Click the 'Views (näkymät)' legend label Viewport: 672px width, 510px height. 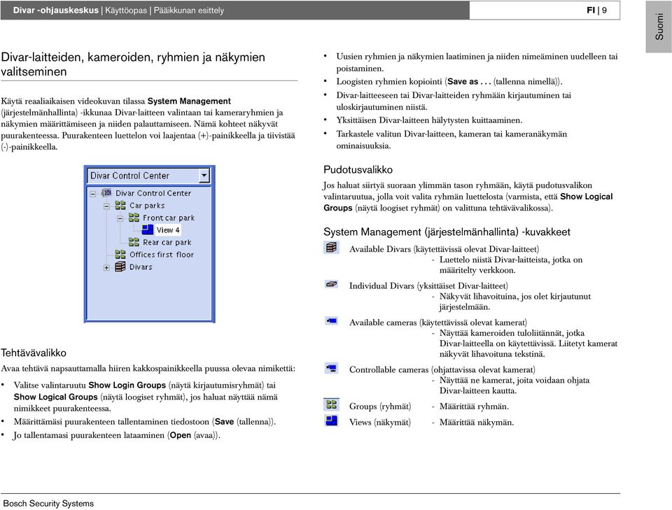coord(380,423)
